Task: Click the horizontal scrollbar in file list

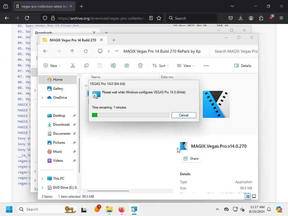Action: tap(108, 191)
